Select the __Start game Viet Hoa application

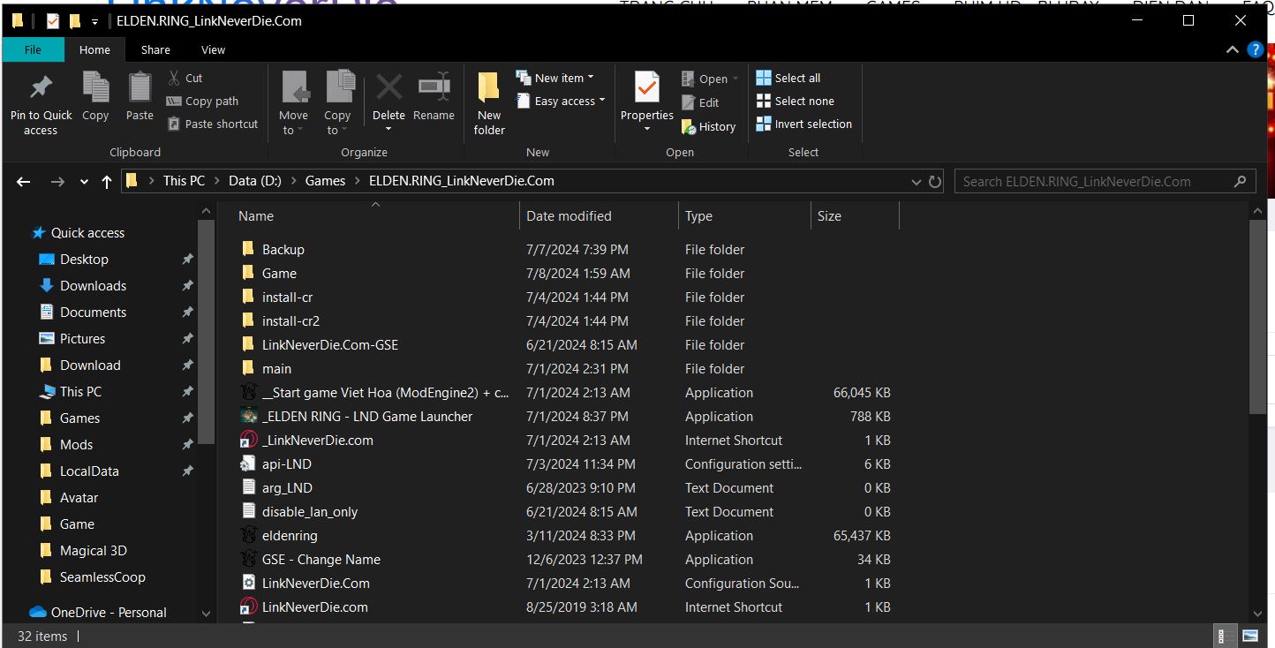385,393
